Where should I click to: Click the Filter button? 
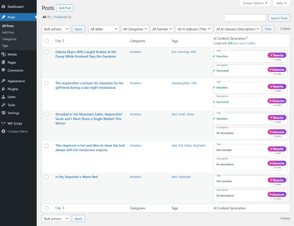[268, 29]
